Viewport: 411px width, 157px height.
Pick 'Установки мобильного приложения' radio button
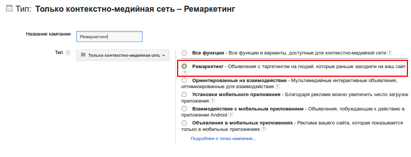coord(184,94)
